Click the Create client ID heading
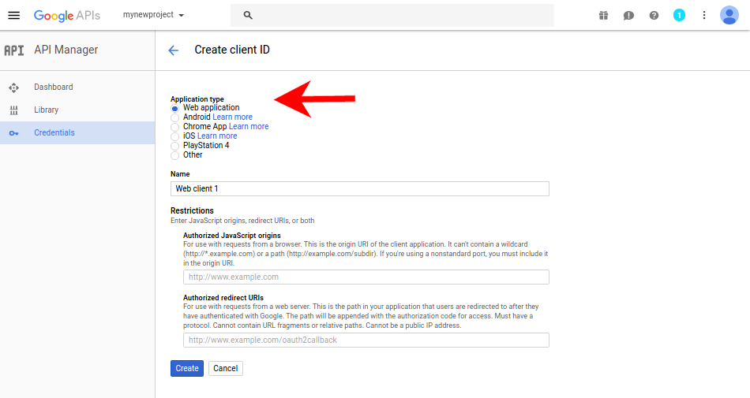The height and width of the screenshot is (398, 750). tap(232, 50)
